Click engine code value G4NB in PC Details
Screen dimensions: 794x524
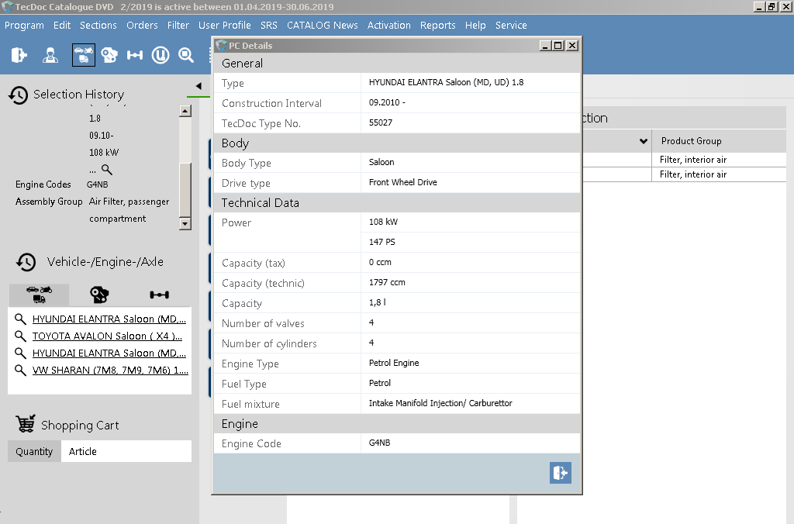coord(380,443)
